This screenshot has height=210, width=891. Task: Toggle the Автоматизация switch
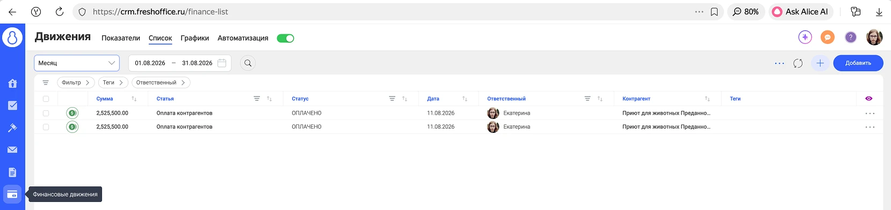pyautogui.click(x=285, y=38)
